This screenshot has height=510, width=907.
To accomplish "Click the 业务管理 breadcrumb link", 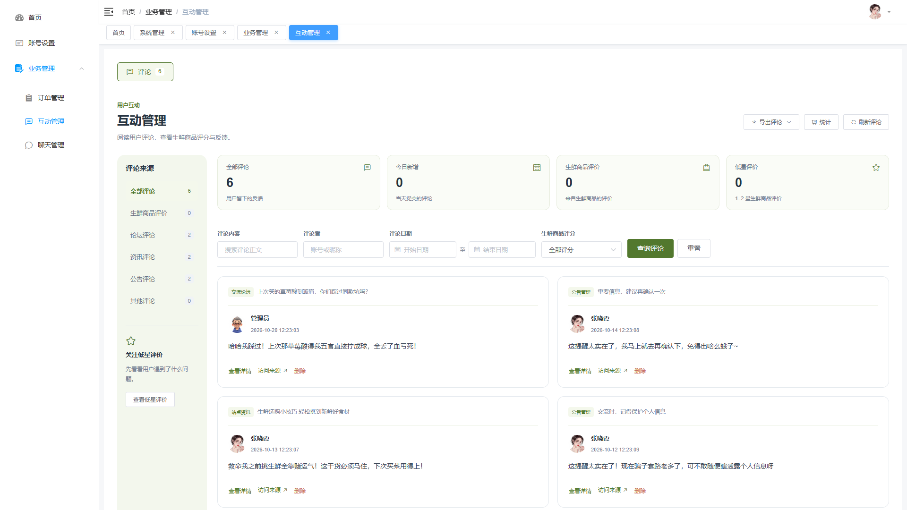I will 159,12.
